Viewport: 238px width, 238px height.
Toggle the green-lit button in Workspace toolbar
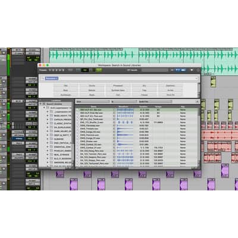[x=99, y=70]
